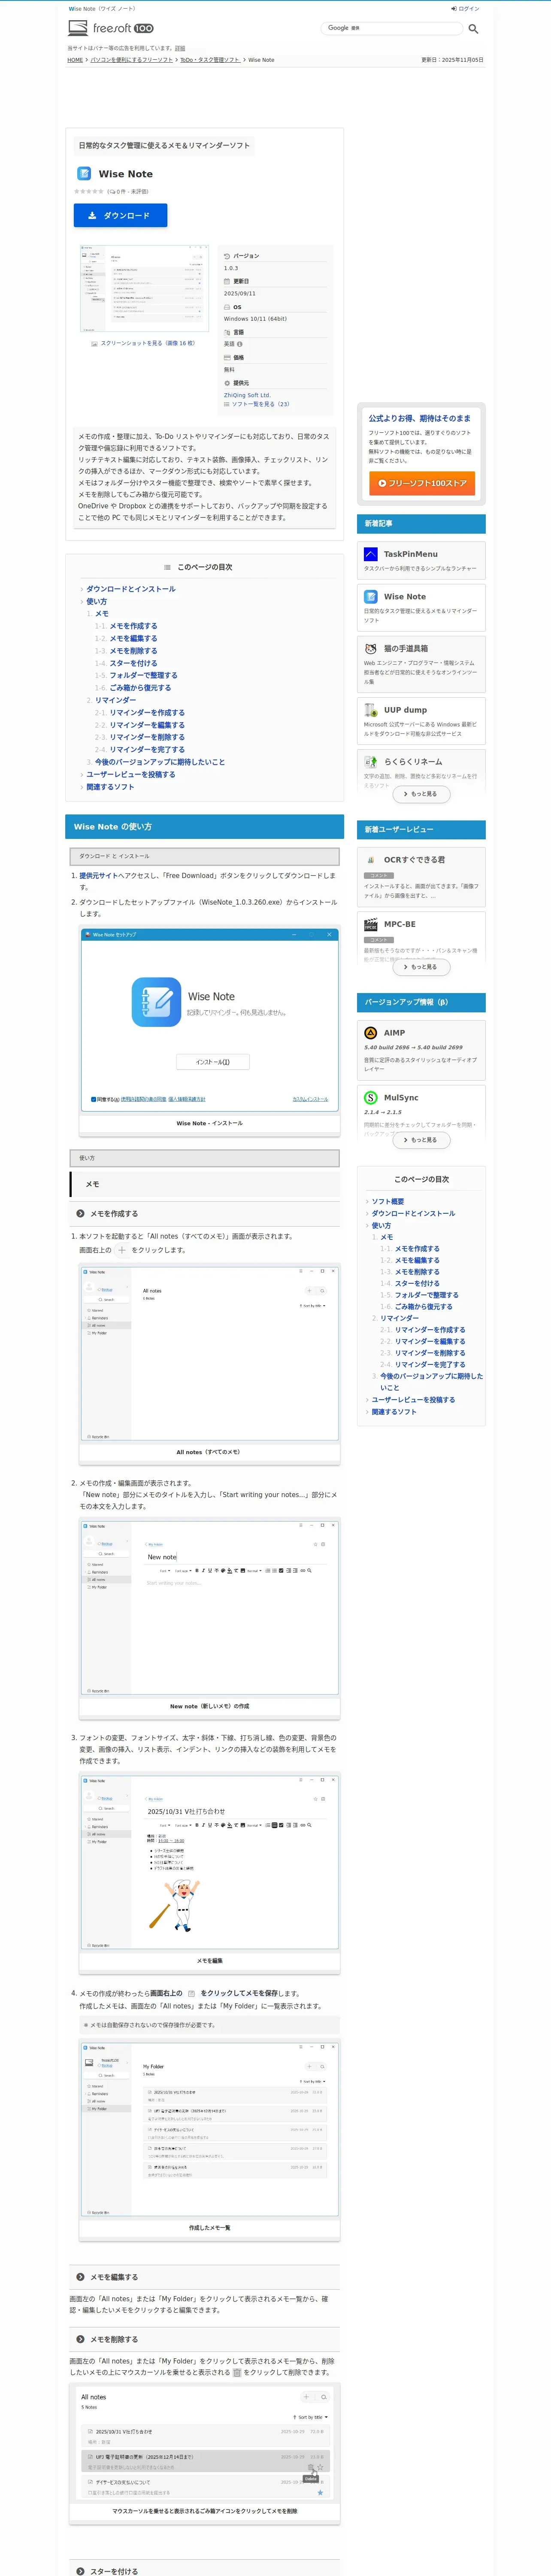This screenshot has height=2576, width=551.
Task: Jump to 使い方 in main contents list
Action: click(96, 602)
